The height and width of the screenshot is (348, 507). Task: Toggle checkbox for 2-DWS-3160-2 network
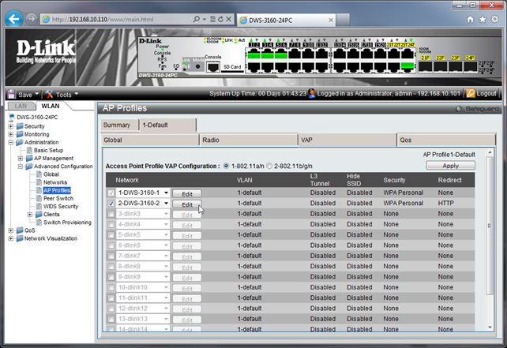click(x=111, y=204)
